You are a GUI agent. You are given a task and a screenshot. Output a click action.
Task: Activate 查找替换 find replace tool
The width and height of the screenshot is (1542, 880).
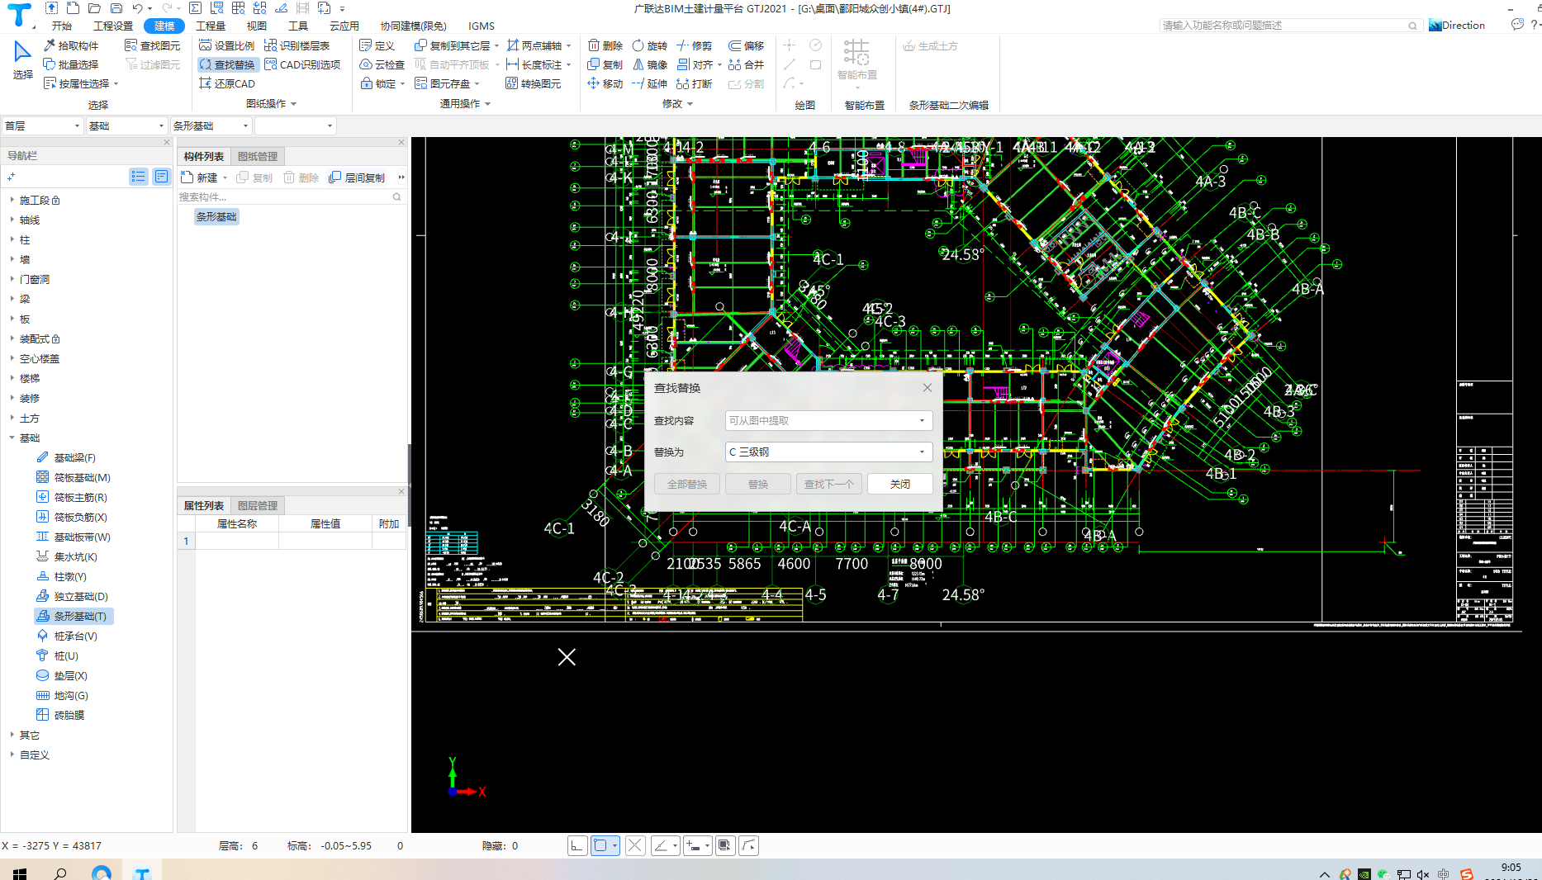[x=227, y=64]
